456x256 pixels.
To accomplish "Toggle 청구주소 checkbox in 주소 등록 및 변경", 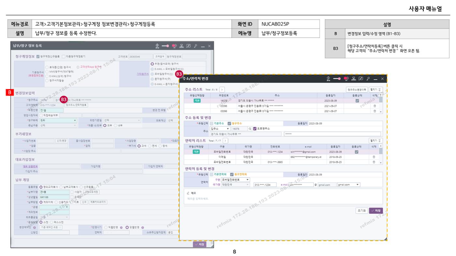I will click(x=229, y=123).
